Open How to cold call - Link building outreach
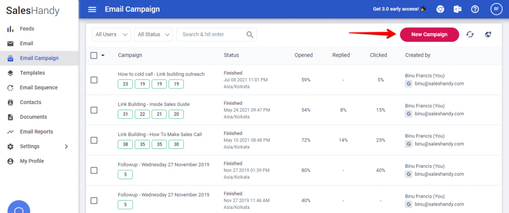This screenshot has height=213, width=509. (162, 74)
